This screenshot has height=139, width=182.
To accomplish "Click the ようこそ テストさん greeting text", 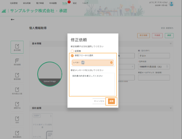I will point(158,2).
